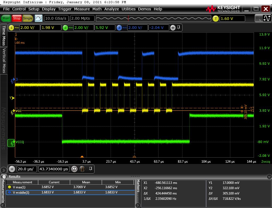Click the green Run button

6,18
